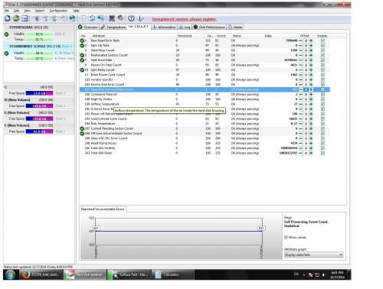
Task: Click the earth globe icon in the toolbar
Action: 72,18
